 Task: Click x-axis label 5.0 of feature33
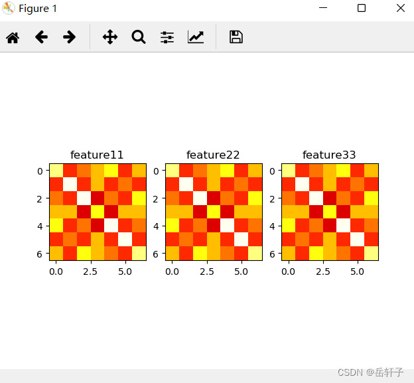click(357, 271)
